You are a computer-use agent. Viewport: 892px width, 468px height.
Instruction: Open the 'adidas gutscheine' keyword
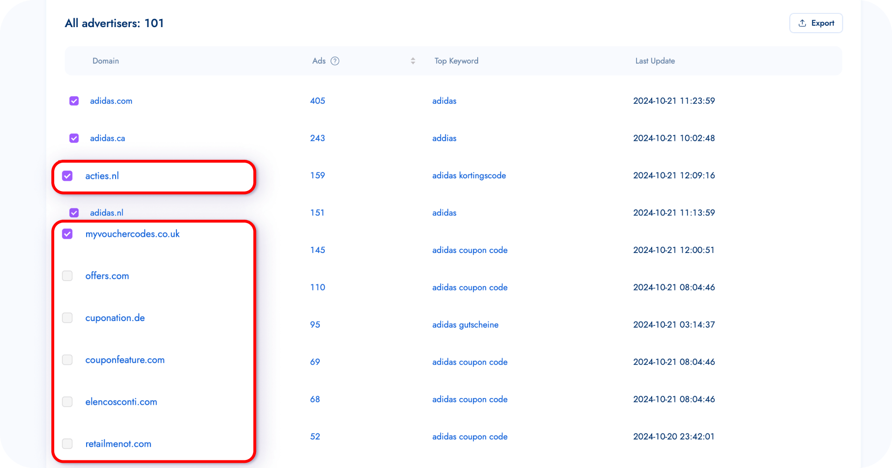pos(465,324)
